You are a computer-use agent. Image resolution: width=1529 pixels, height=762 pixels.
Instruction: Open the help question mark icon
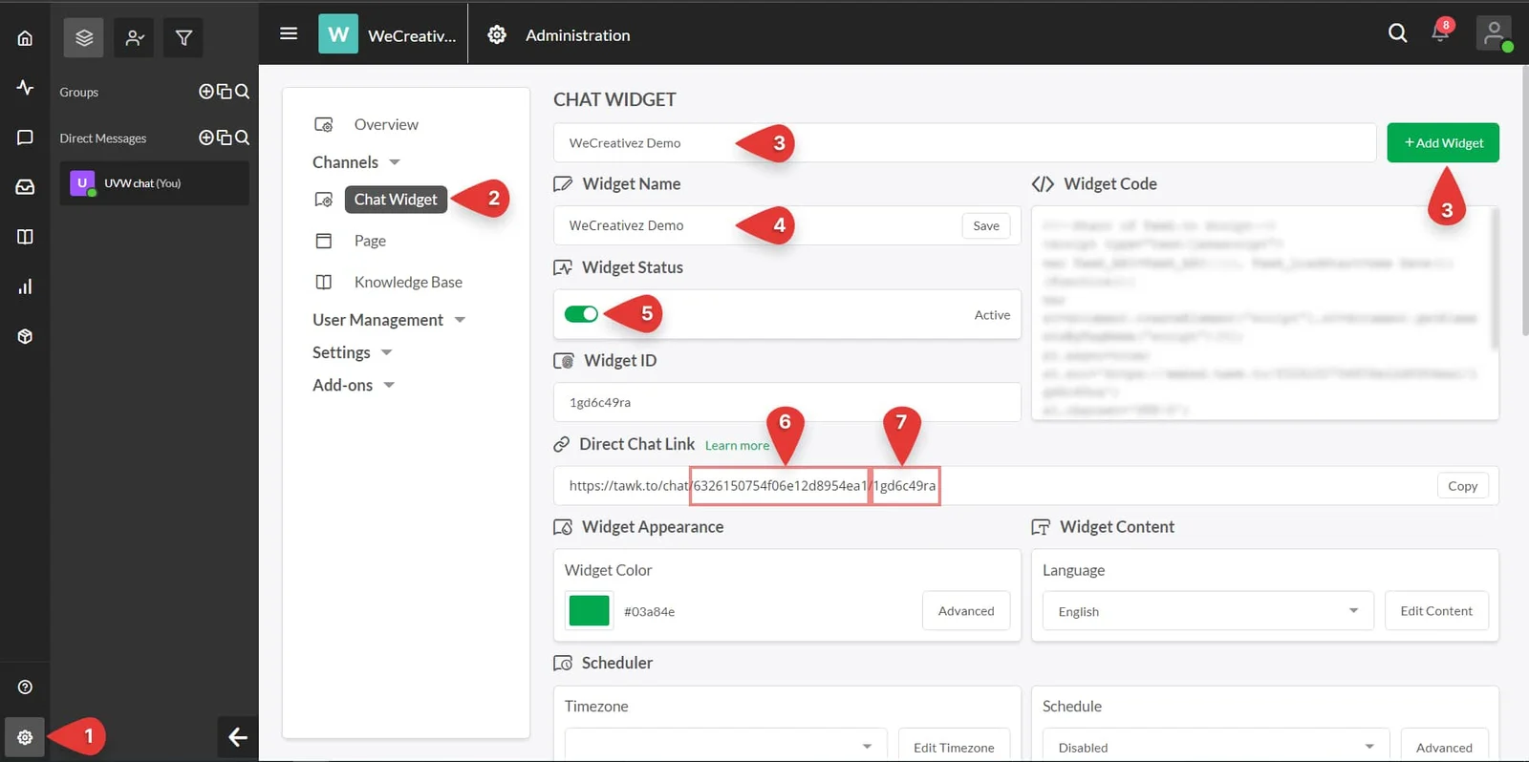(x=25, y=688)
